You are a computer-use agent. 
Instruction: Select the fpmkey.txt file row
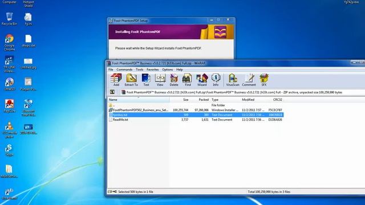click(x=196, y=115)
